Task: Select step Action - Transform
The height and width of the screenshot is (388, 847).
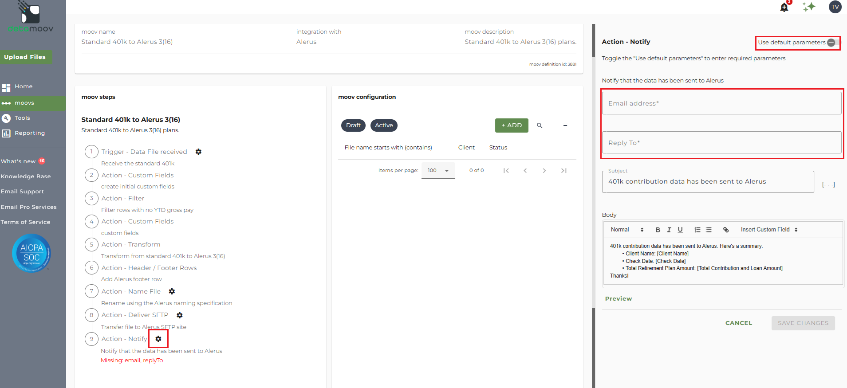Action: click(x=131, y=244)
